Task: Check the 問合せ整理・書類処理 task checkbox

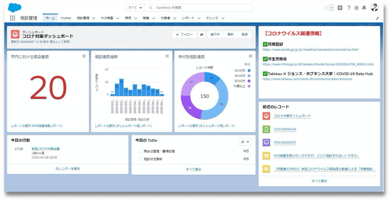Action: pyautogui.click(x=141, y=151)
